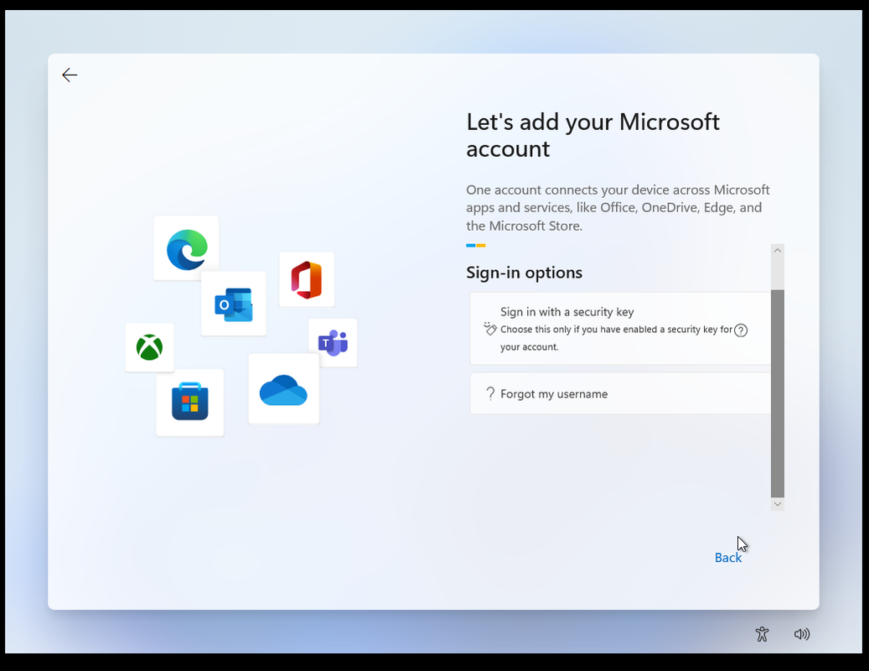The image size is (869, 671).
Task: Choose Sign in with a security key
Action: [x=620, y=328]
